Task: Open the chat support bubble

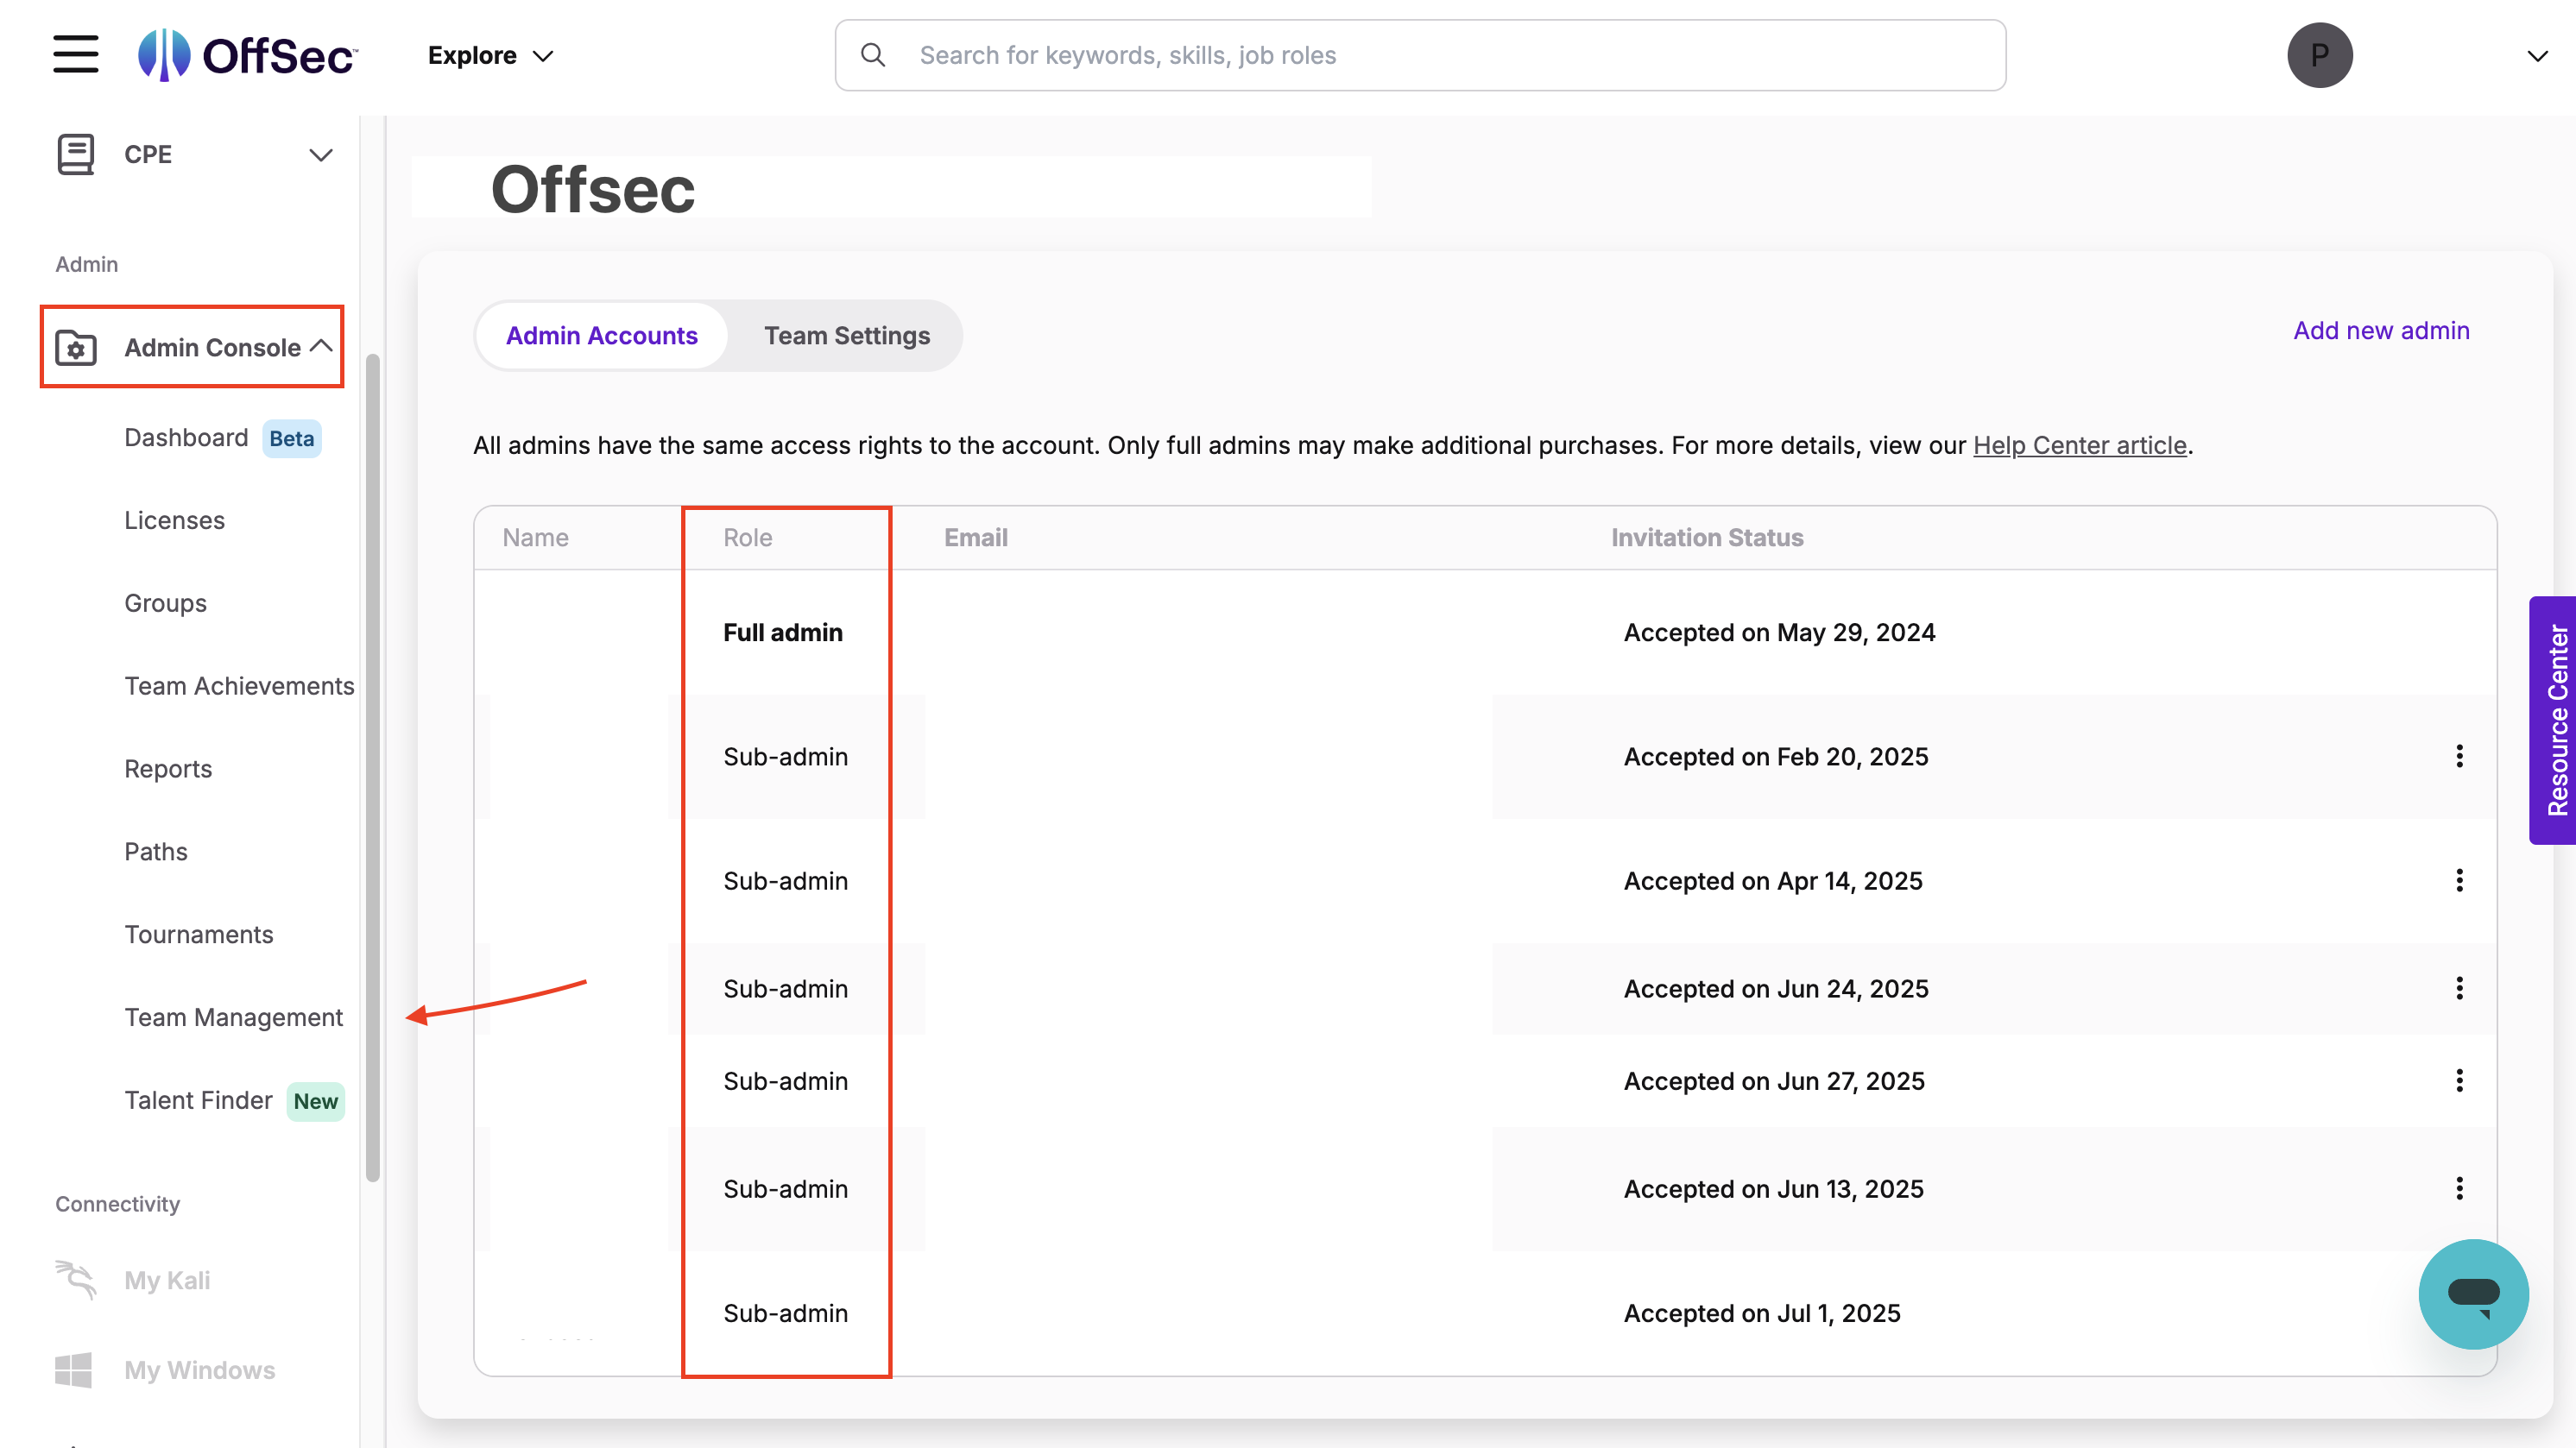Action: point(2473,1294)
